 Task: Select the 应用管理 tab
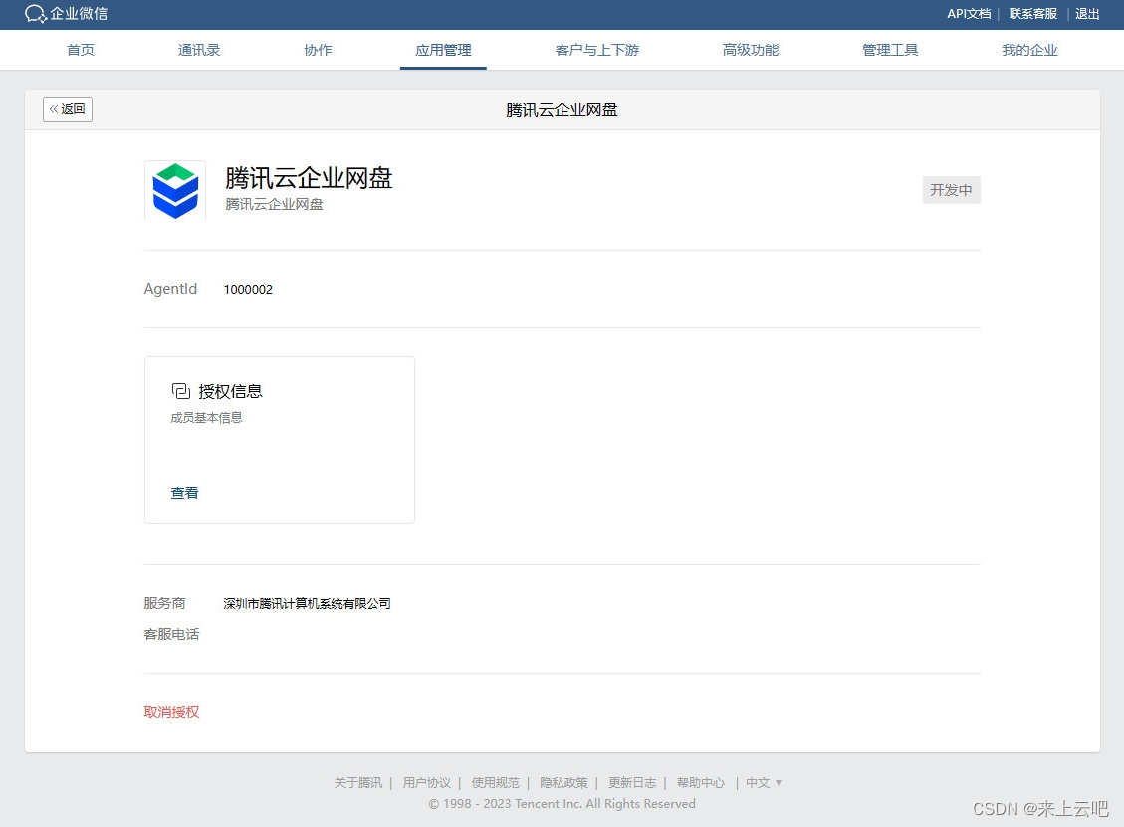pyautogui.click(x=443, y=50)
